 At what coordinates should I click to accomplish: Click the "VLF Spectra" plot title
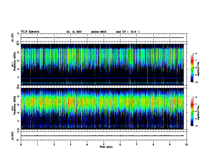(30, 32)
